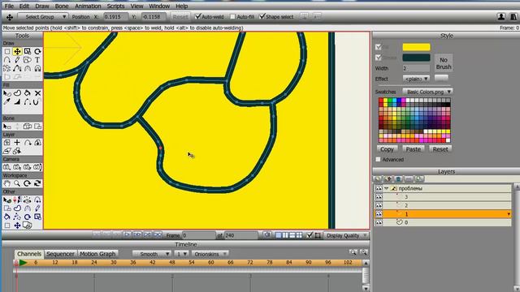
Task: Click the Duplicate Layer icon in Layers panel
Action: [388, 179]
